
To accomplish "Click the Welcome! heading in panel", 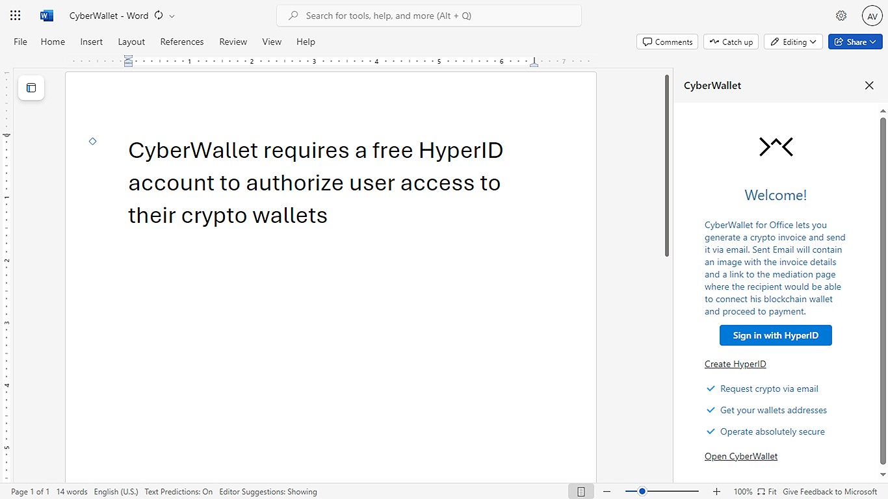I will pos(776,195).
